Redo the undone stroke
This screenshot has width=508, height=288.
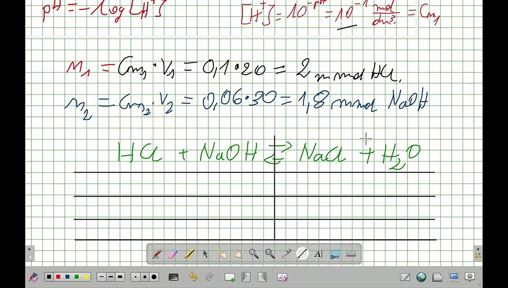point(209,277)
